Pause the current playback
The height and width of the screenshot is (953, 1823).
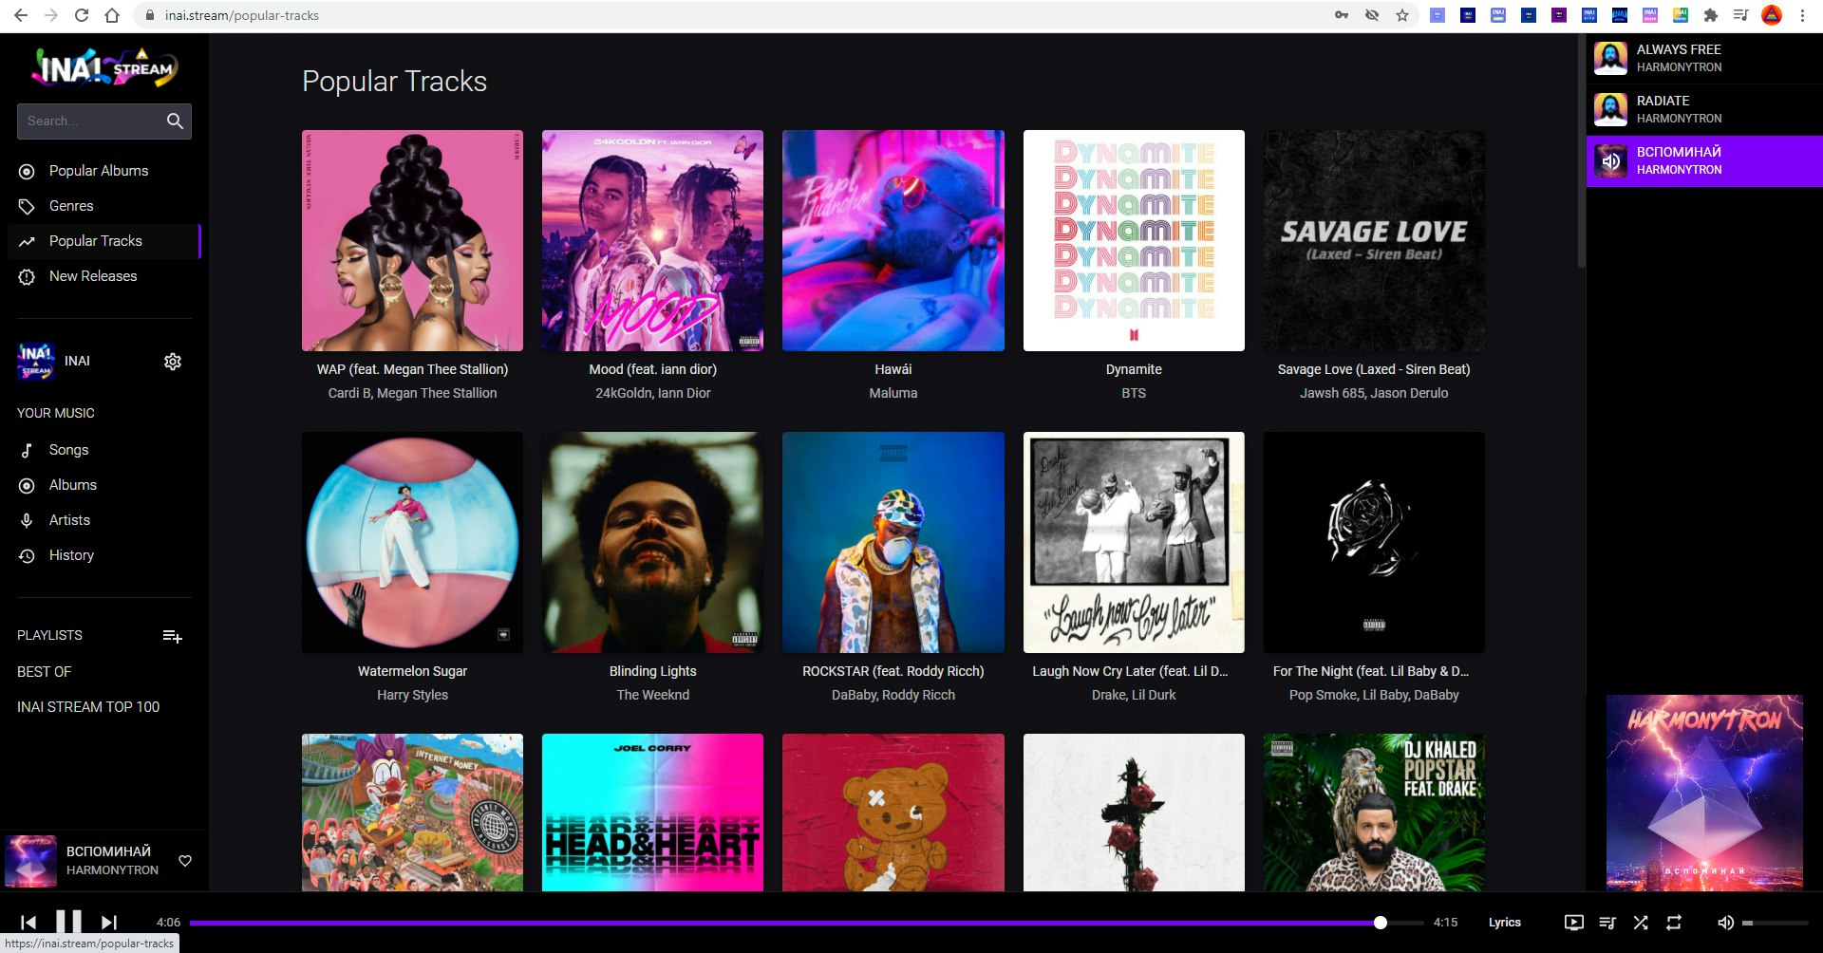point(68,922)
